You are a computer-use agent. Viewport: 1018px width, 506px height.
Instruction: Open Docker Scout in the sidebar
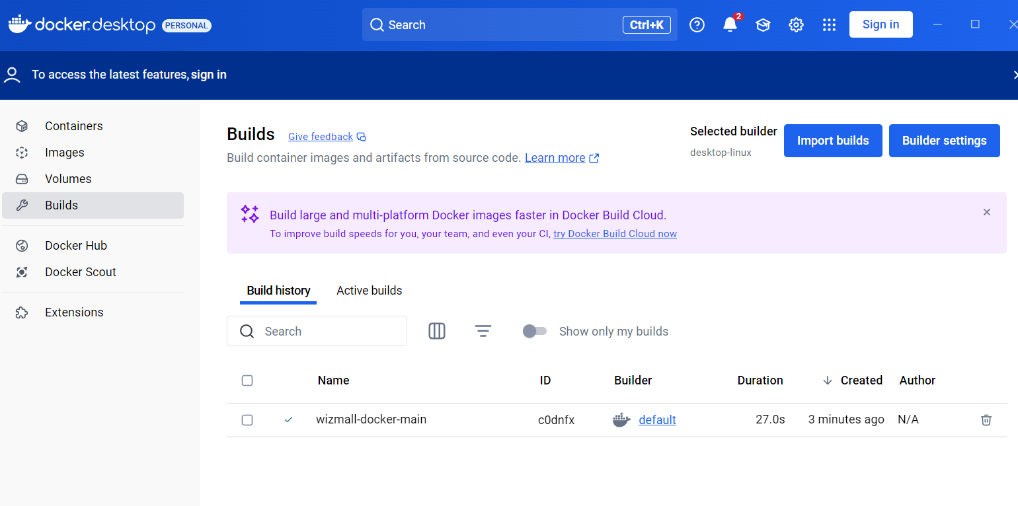pos(93,272)
